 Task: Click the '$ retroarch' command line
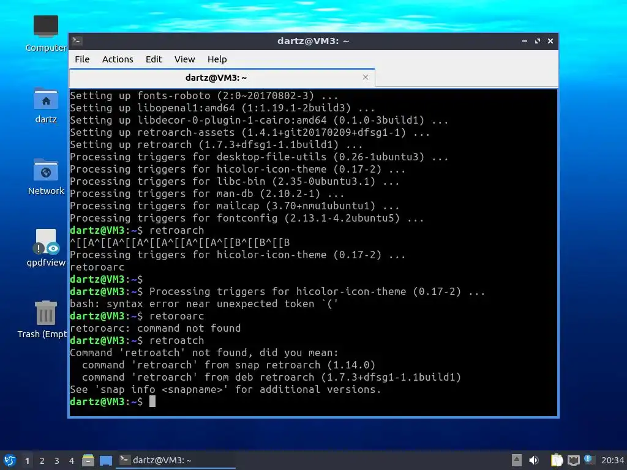pyautogui.click(x=137, y=230)
